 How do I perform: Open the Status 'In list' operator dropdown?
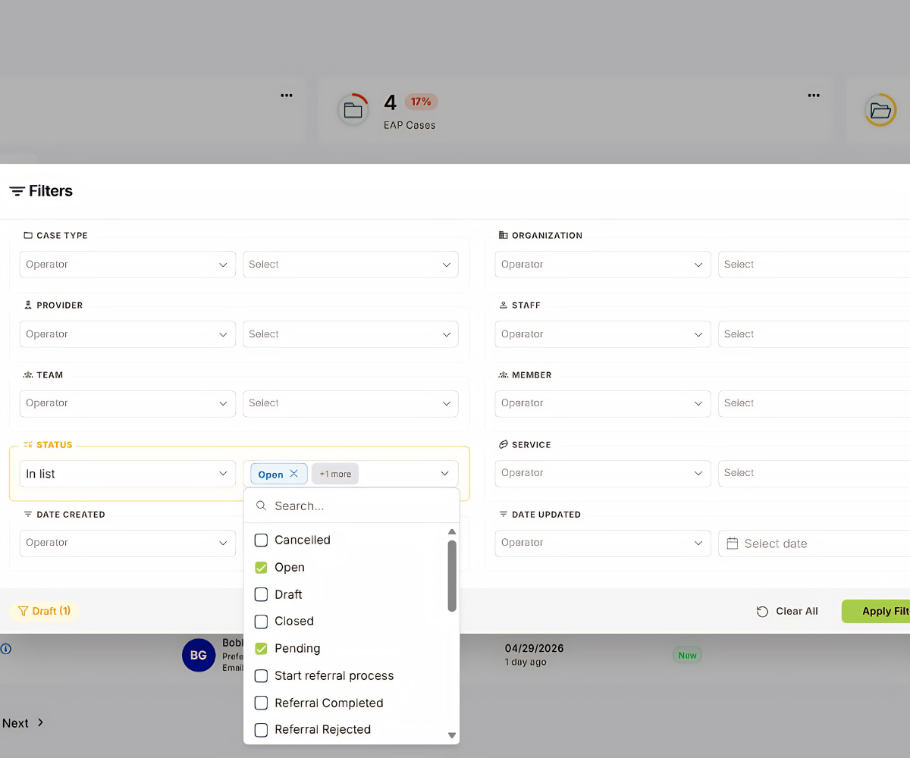(127, 474)
